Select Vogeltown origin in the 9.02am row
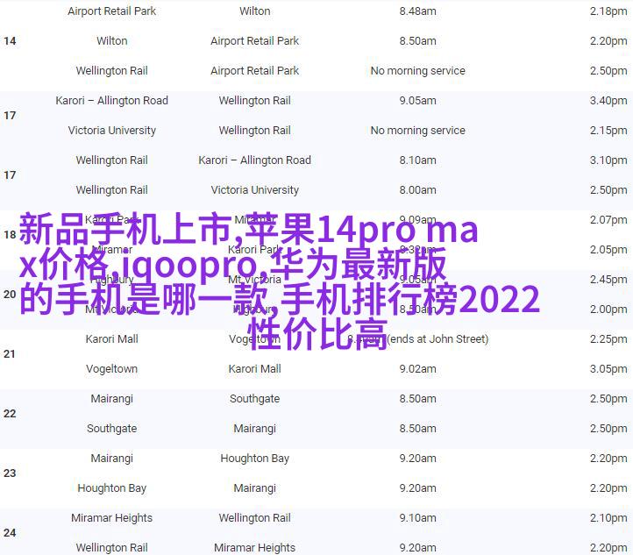This screenshot has height=555, width=633. pyautogui.click(x=112, y=369)
